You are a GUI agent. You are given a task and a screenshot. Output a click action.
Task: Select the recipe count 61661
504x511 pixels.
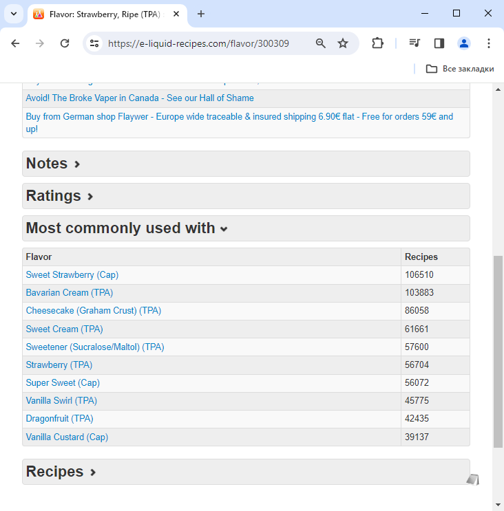pyautogui.click(x=417, y=329)
